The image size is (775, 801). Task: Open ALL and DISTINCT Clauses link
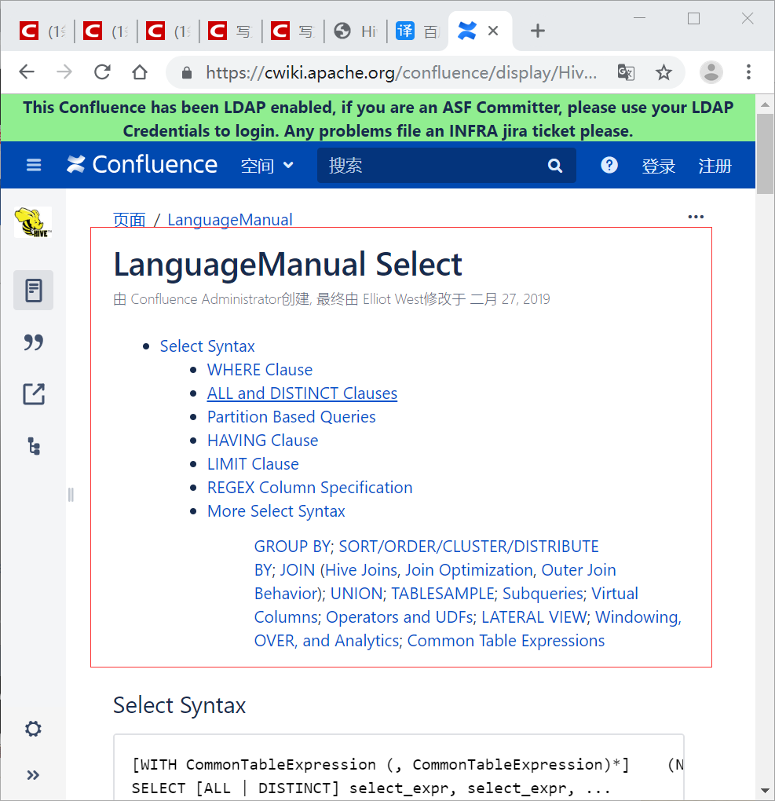[x=302, y=393]
